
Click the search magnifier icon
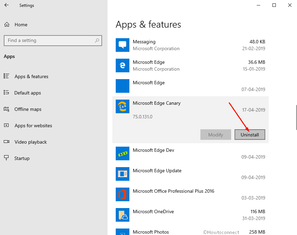[97, 40]
